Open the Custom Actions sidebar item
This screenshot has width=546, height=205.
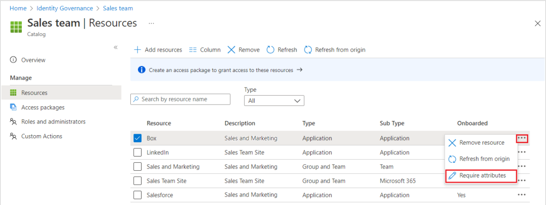41,136
